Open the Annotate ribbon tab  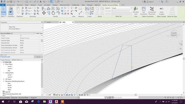point(47,5)
